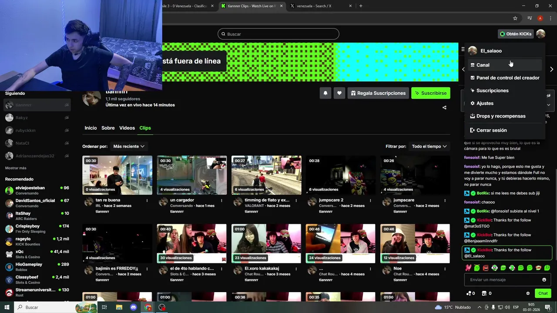Image resolution: width=557 pixels, height=313 pixels.
Task: Open the 'El.xoro kakakakaj' clip thumbnail
Action: pyautogui.click(x=266, y=243)
